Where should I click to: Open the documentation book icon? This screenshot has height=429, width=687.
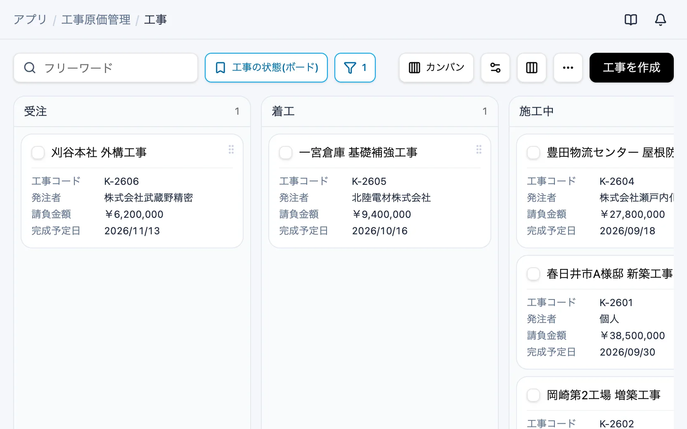coord(631,20)
